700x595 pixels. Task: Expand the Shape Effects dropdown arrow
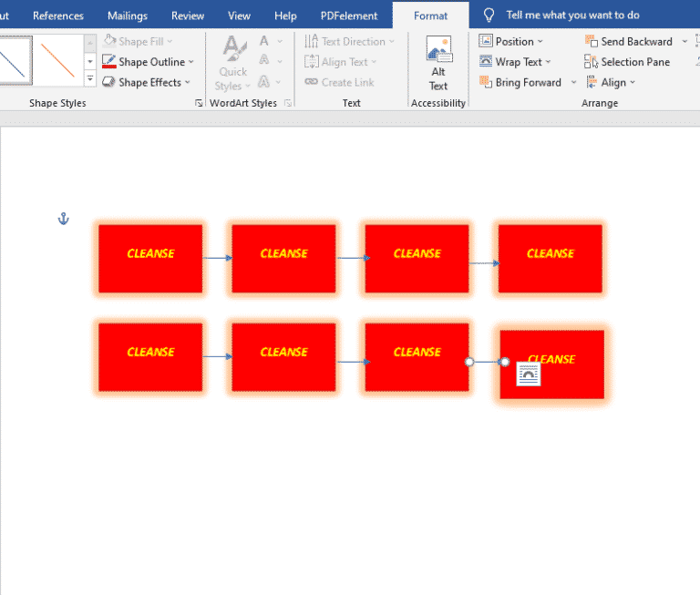click(x=188, y=83)
